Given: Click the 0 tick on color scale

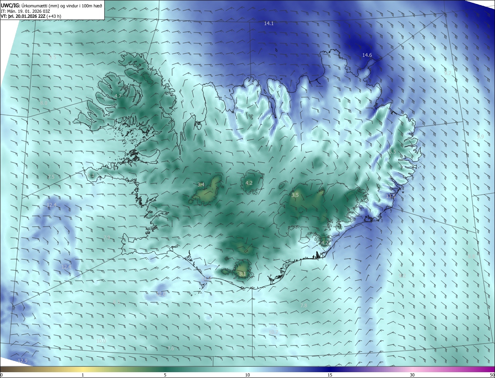Looking at the screenshot, I should [2, 375].
